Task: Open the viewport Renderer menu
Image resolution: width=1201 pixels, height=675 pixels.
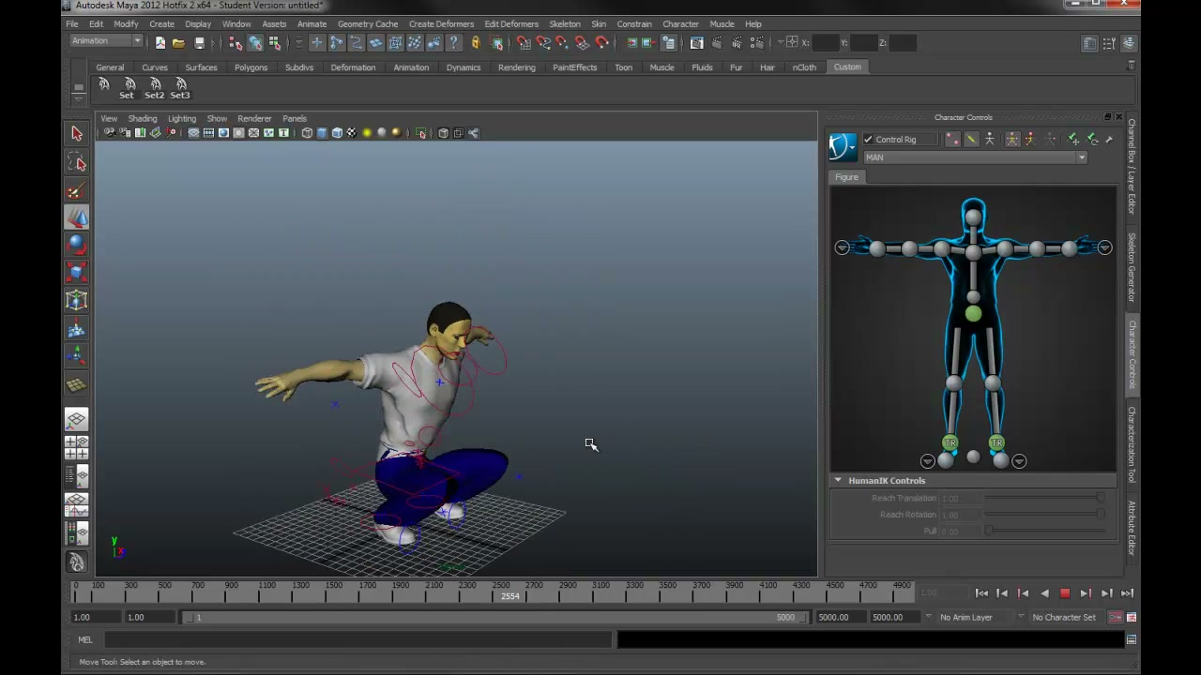Action: 254,119
